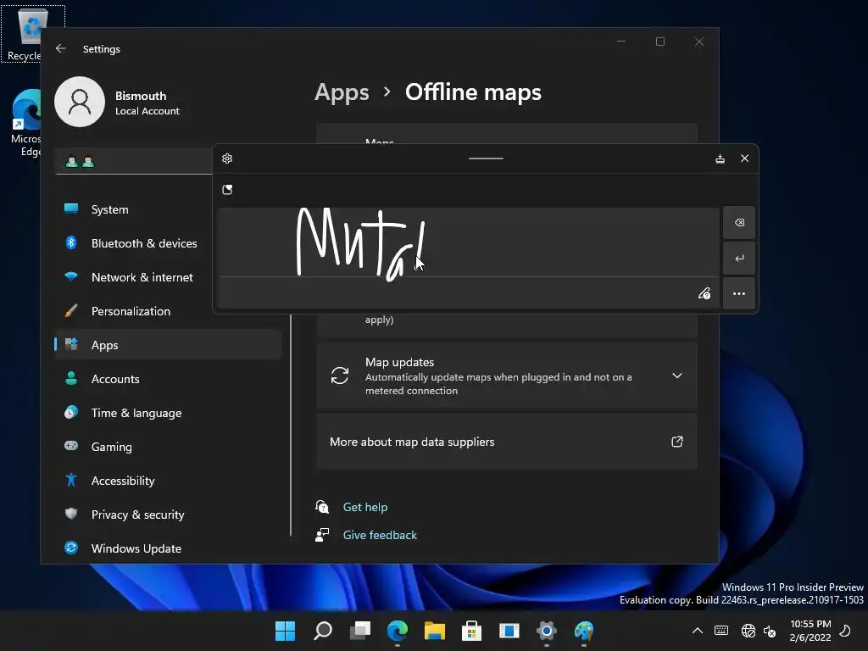Open the handwriting panel more options ellipsis
The height and width of the screenshot is (651, 868).
tap(739, 293)
